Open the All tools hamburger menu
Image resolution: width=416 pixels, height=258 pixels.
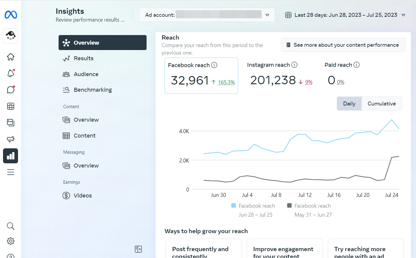[x=11, y=172]
